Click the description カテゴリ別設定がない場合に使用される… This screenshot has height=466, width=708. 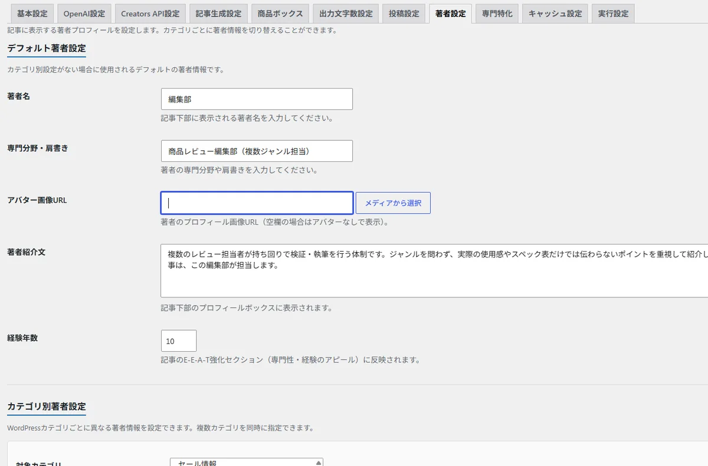click(x=116, y=70)
